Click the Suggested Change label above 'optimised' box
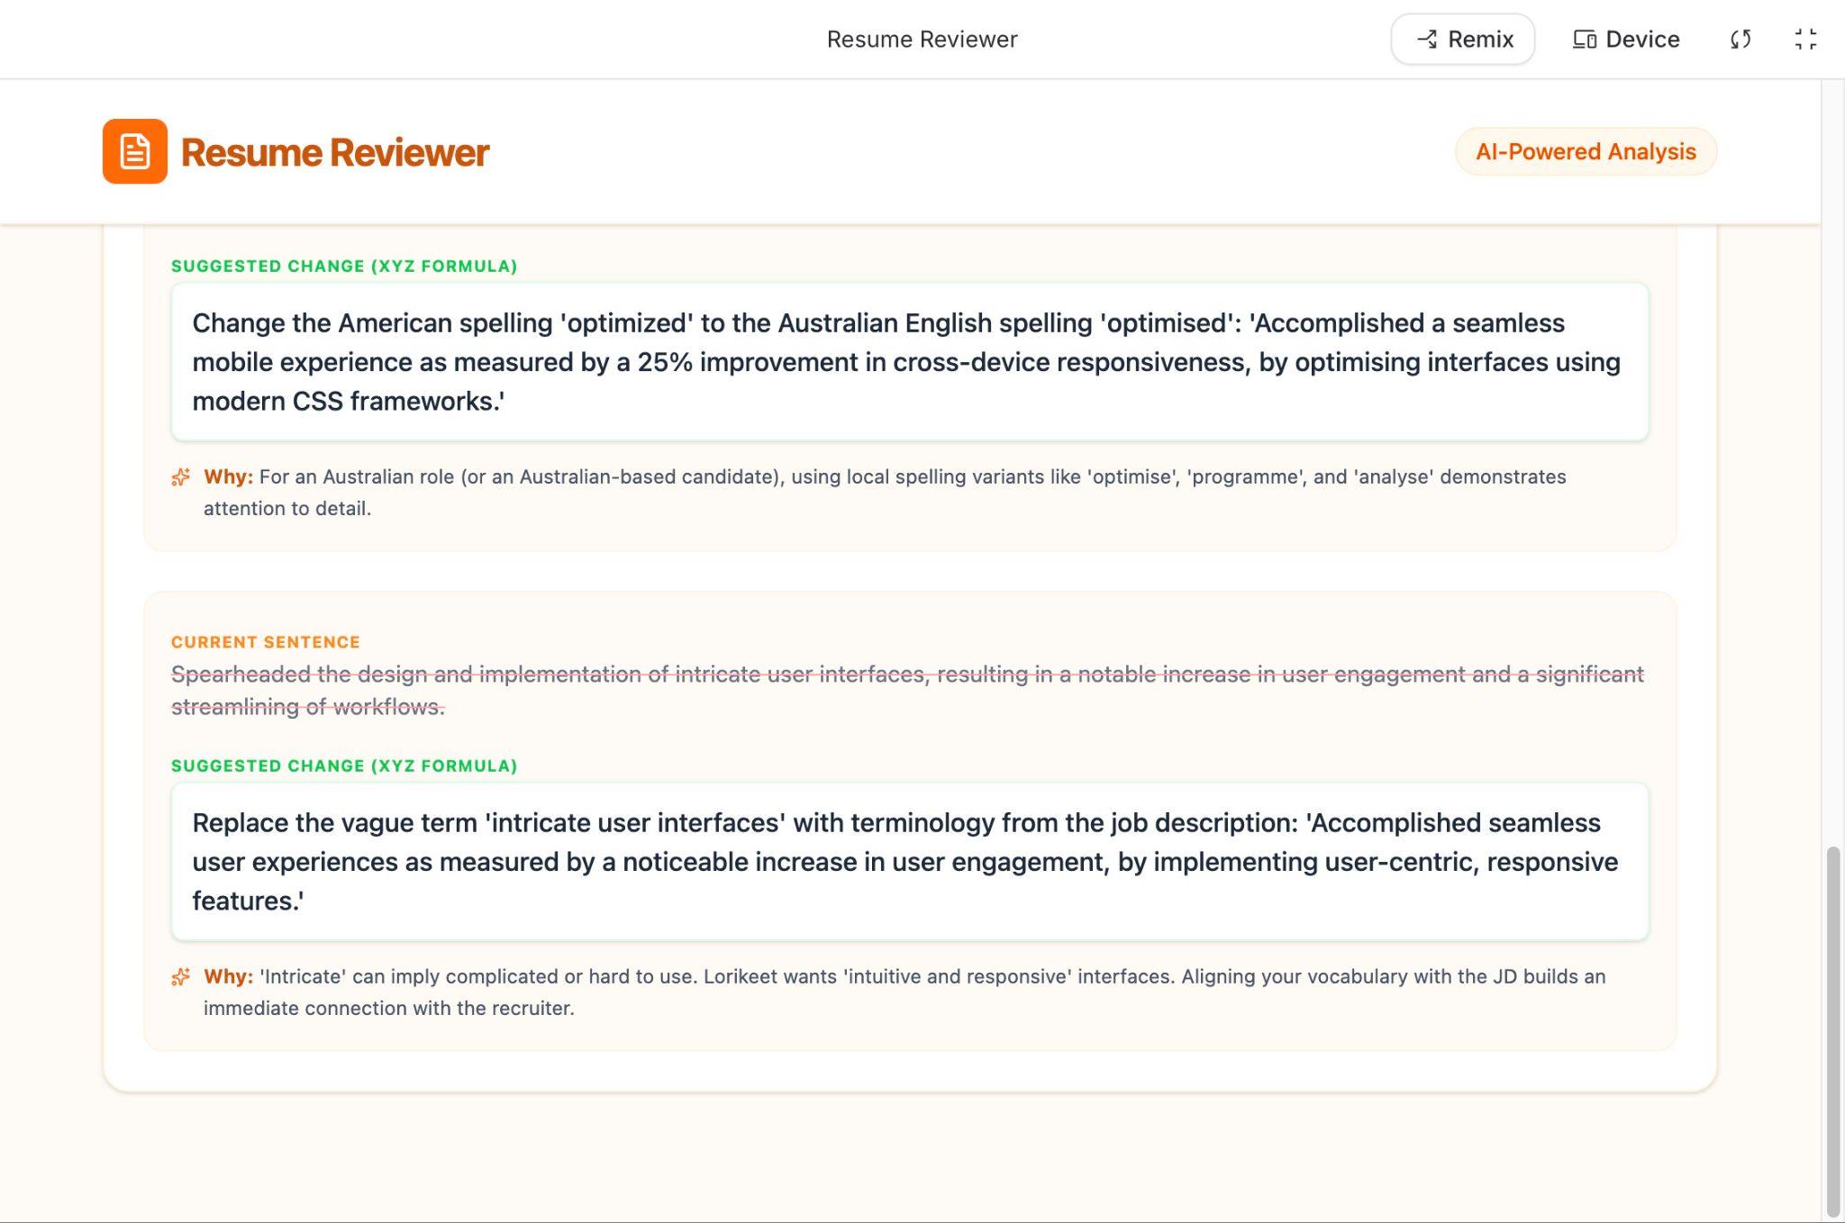The image size is (1845, 1223). 344,267
